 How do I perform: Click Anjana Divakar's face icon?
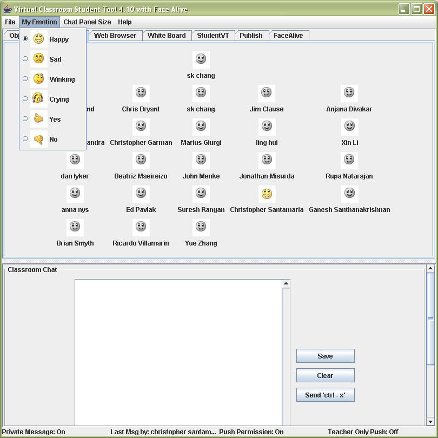click(x=349, y=93)
